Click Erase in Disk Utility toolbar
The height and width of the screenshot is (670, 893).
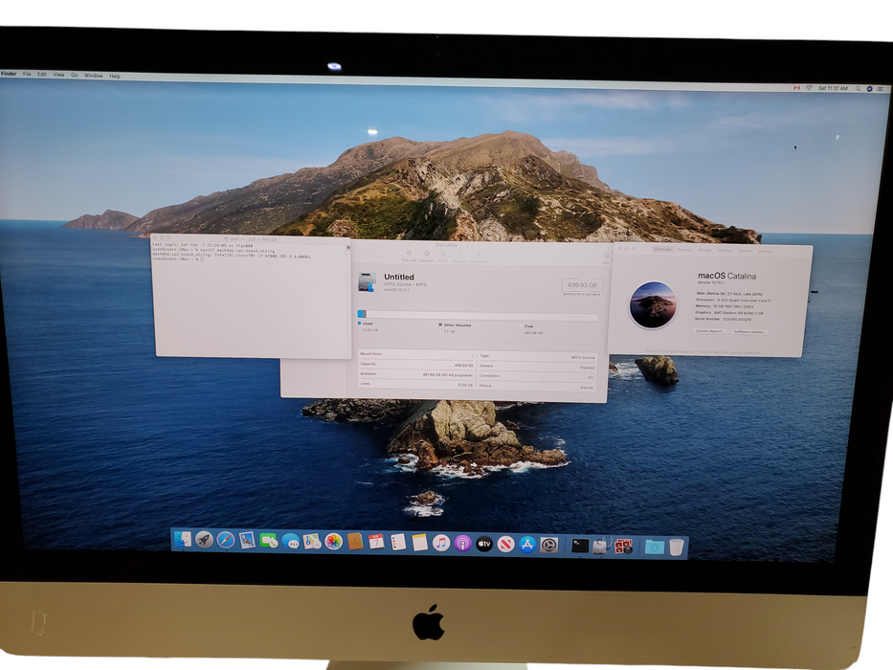click(443, 257)
